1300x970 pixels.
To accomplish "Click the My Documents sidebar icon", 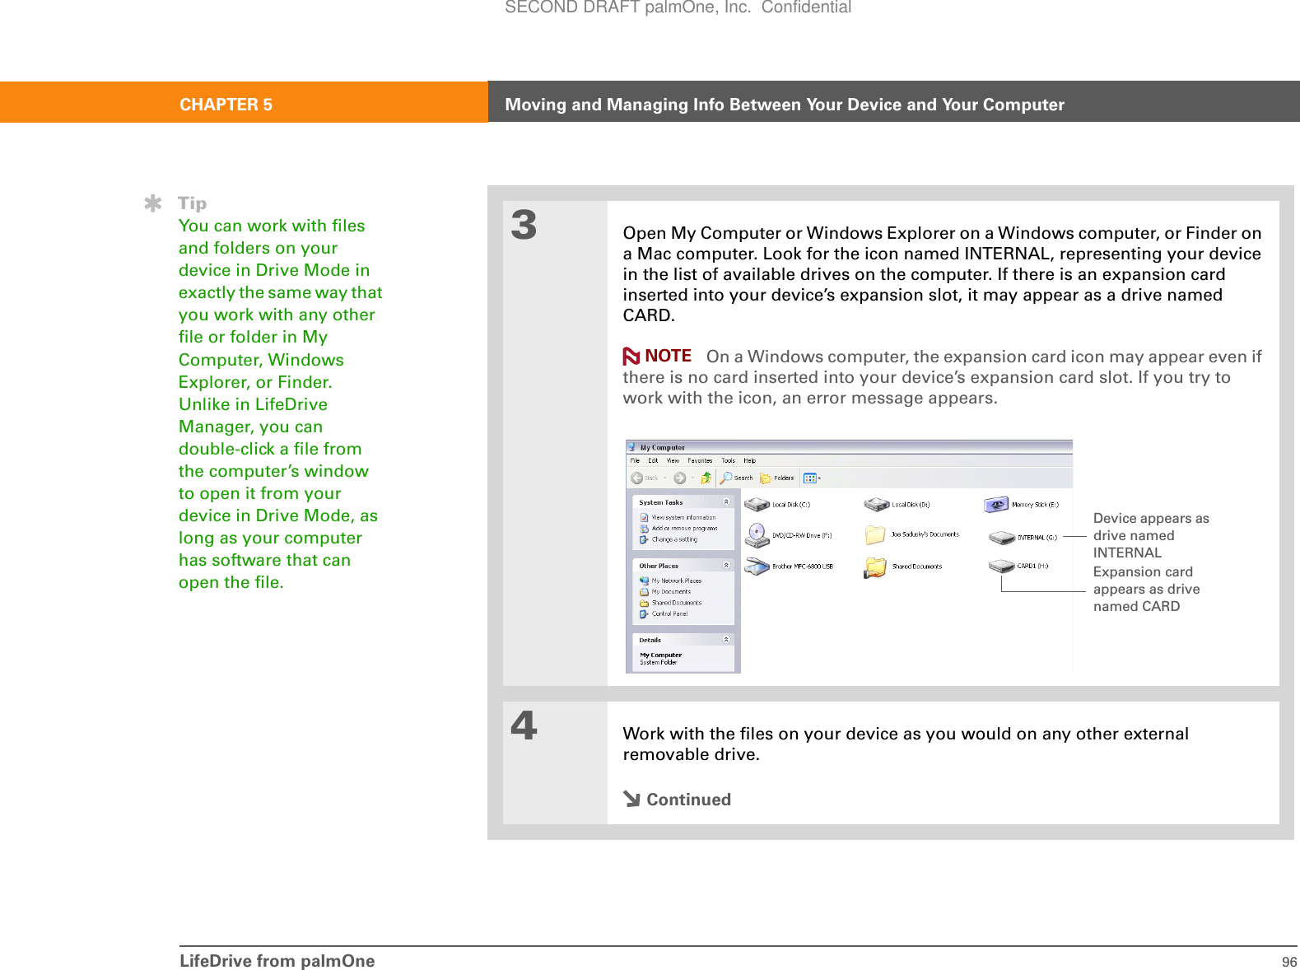I will tap(645, 592).
